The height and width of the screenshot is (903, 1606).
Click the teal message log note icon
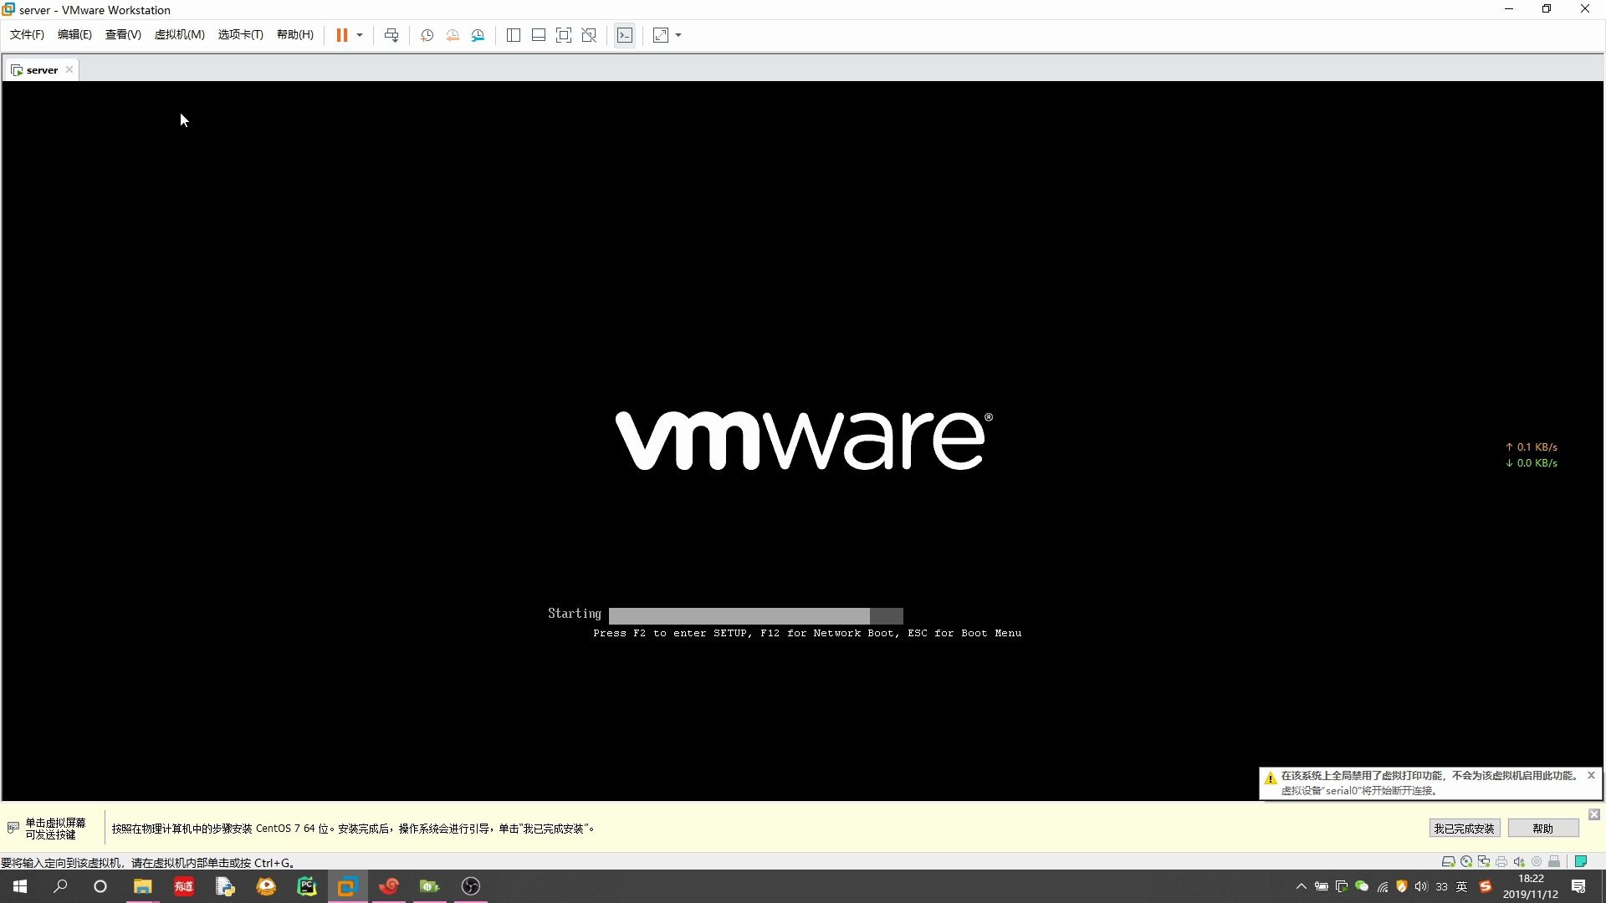point(1581,862)
